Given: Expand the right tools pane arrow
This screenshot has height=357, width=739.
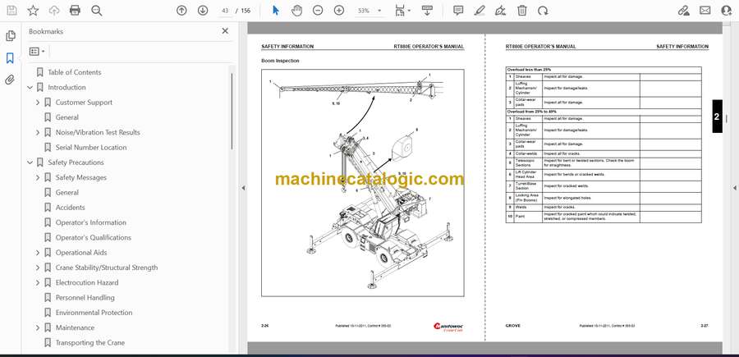Looking at the screenshot, I should 734,188.
